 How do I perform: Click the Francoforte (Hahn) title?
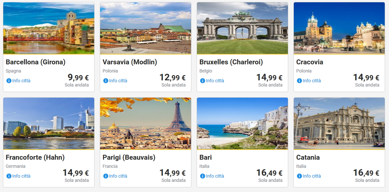pos(35,157)
